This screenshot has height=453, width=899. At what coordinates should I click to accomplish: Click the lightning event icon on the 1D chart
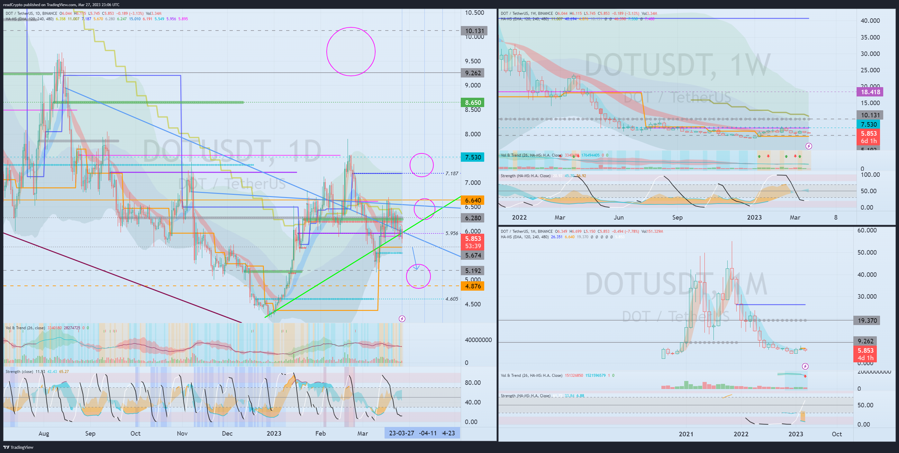coord(402,319)
